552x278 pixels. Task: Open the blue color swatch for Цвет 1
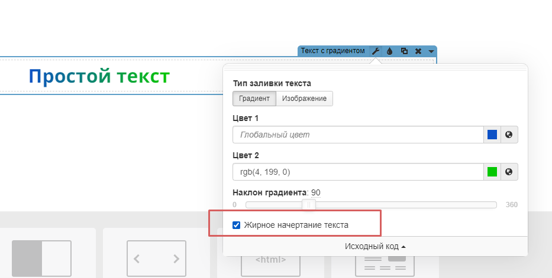(x=492, y=135)
